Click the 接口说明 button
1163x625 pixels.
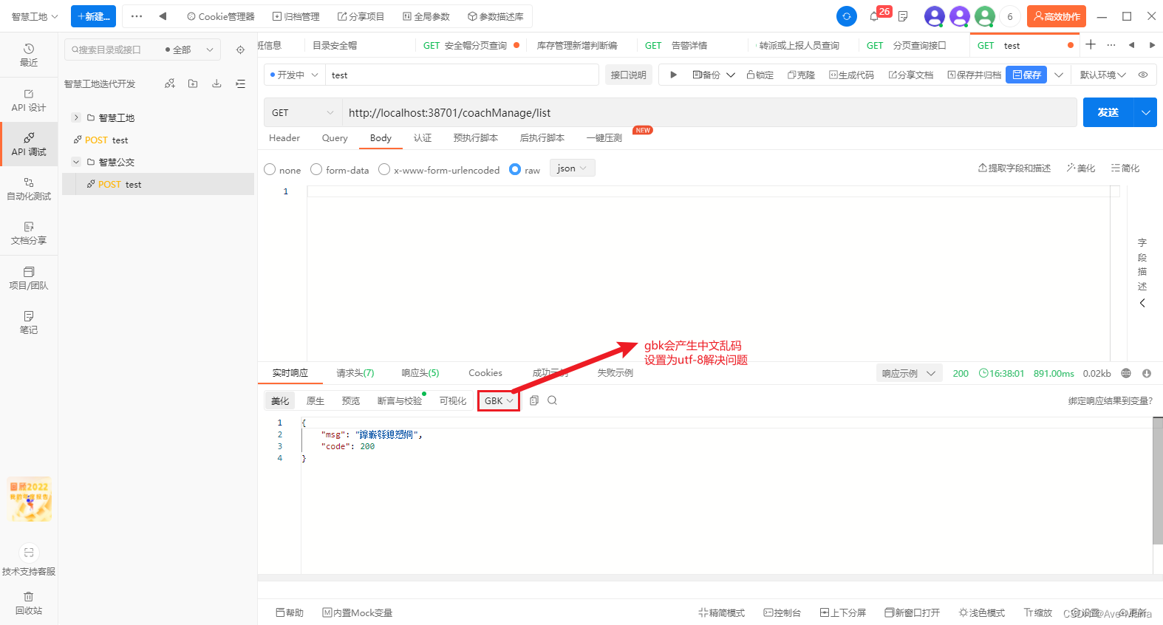(628, 75)
